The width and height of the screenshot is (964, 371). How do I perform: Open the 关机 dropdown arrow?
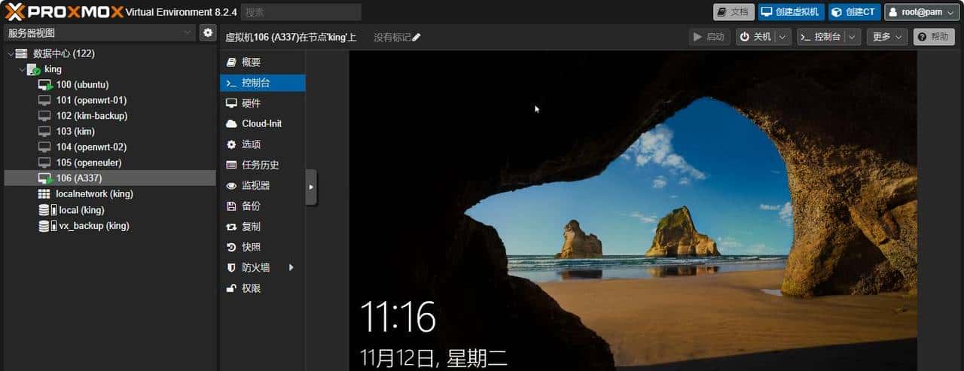click(x=783, y=37)
